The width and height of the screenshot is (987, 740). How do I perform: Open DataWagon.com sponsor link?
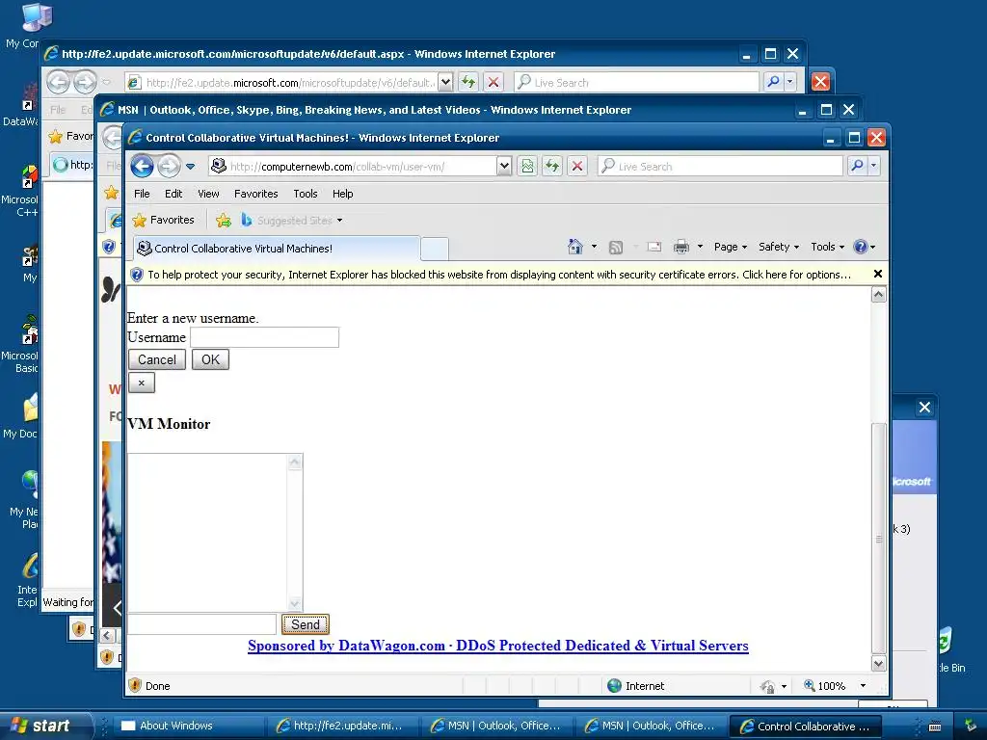[498, 646]
